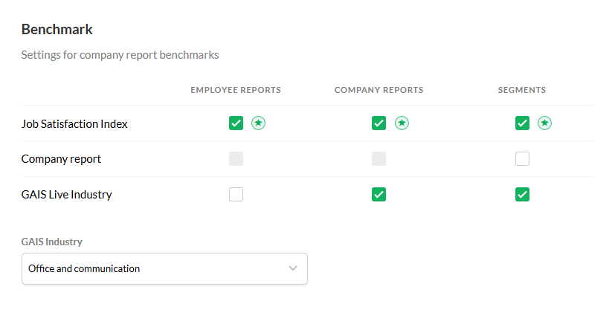Select the Company Reports column header
Viewport: 615px width, 333px height.
pos(379,90)
